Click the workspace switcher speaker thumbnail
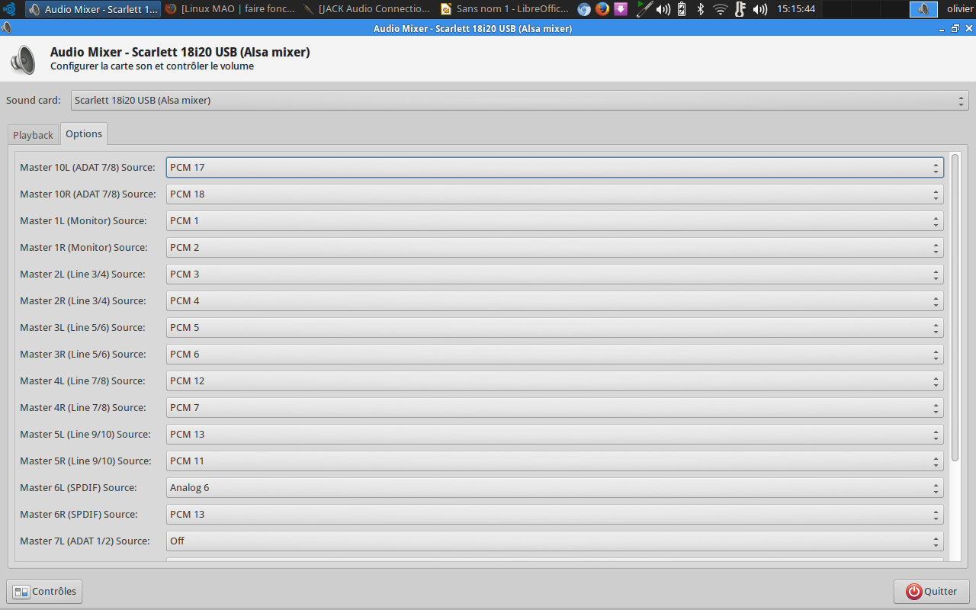 (x=923, y=9)
